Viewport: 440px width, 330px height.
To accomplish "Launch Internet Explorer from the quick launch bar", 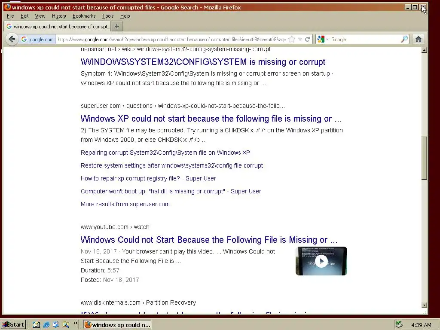I will point(46,325).
